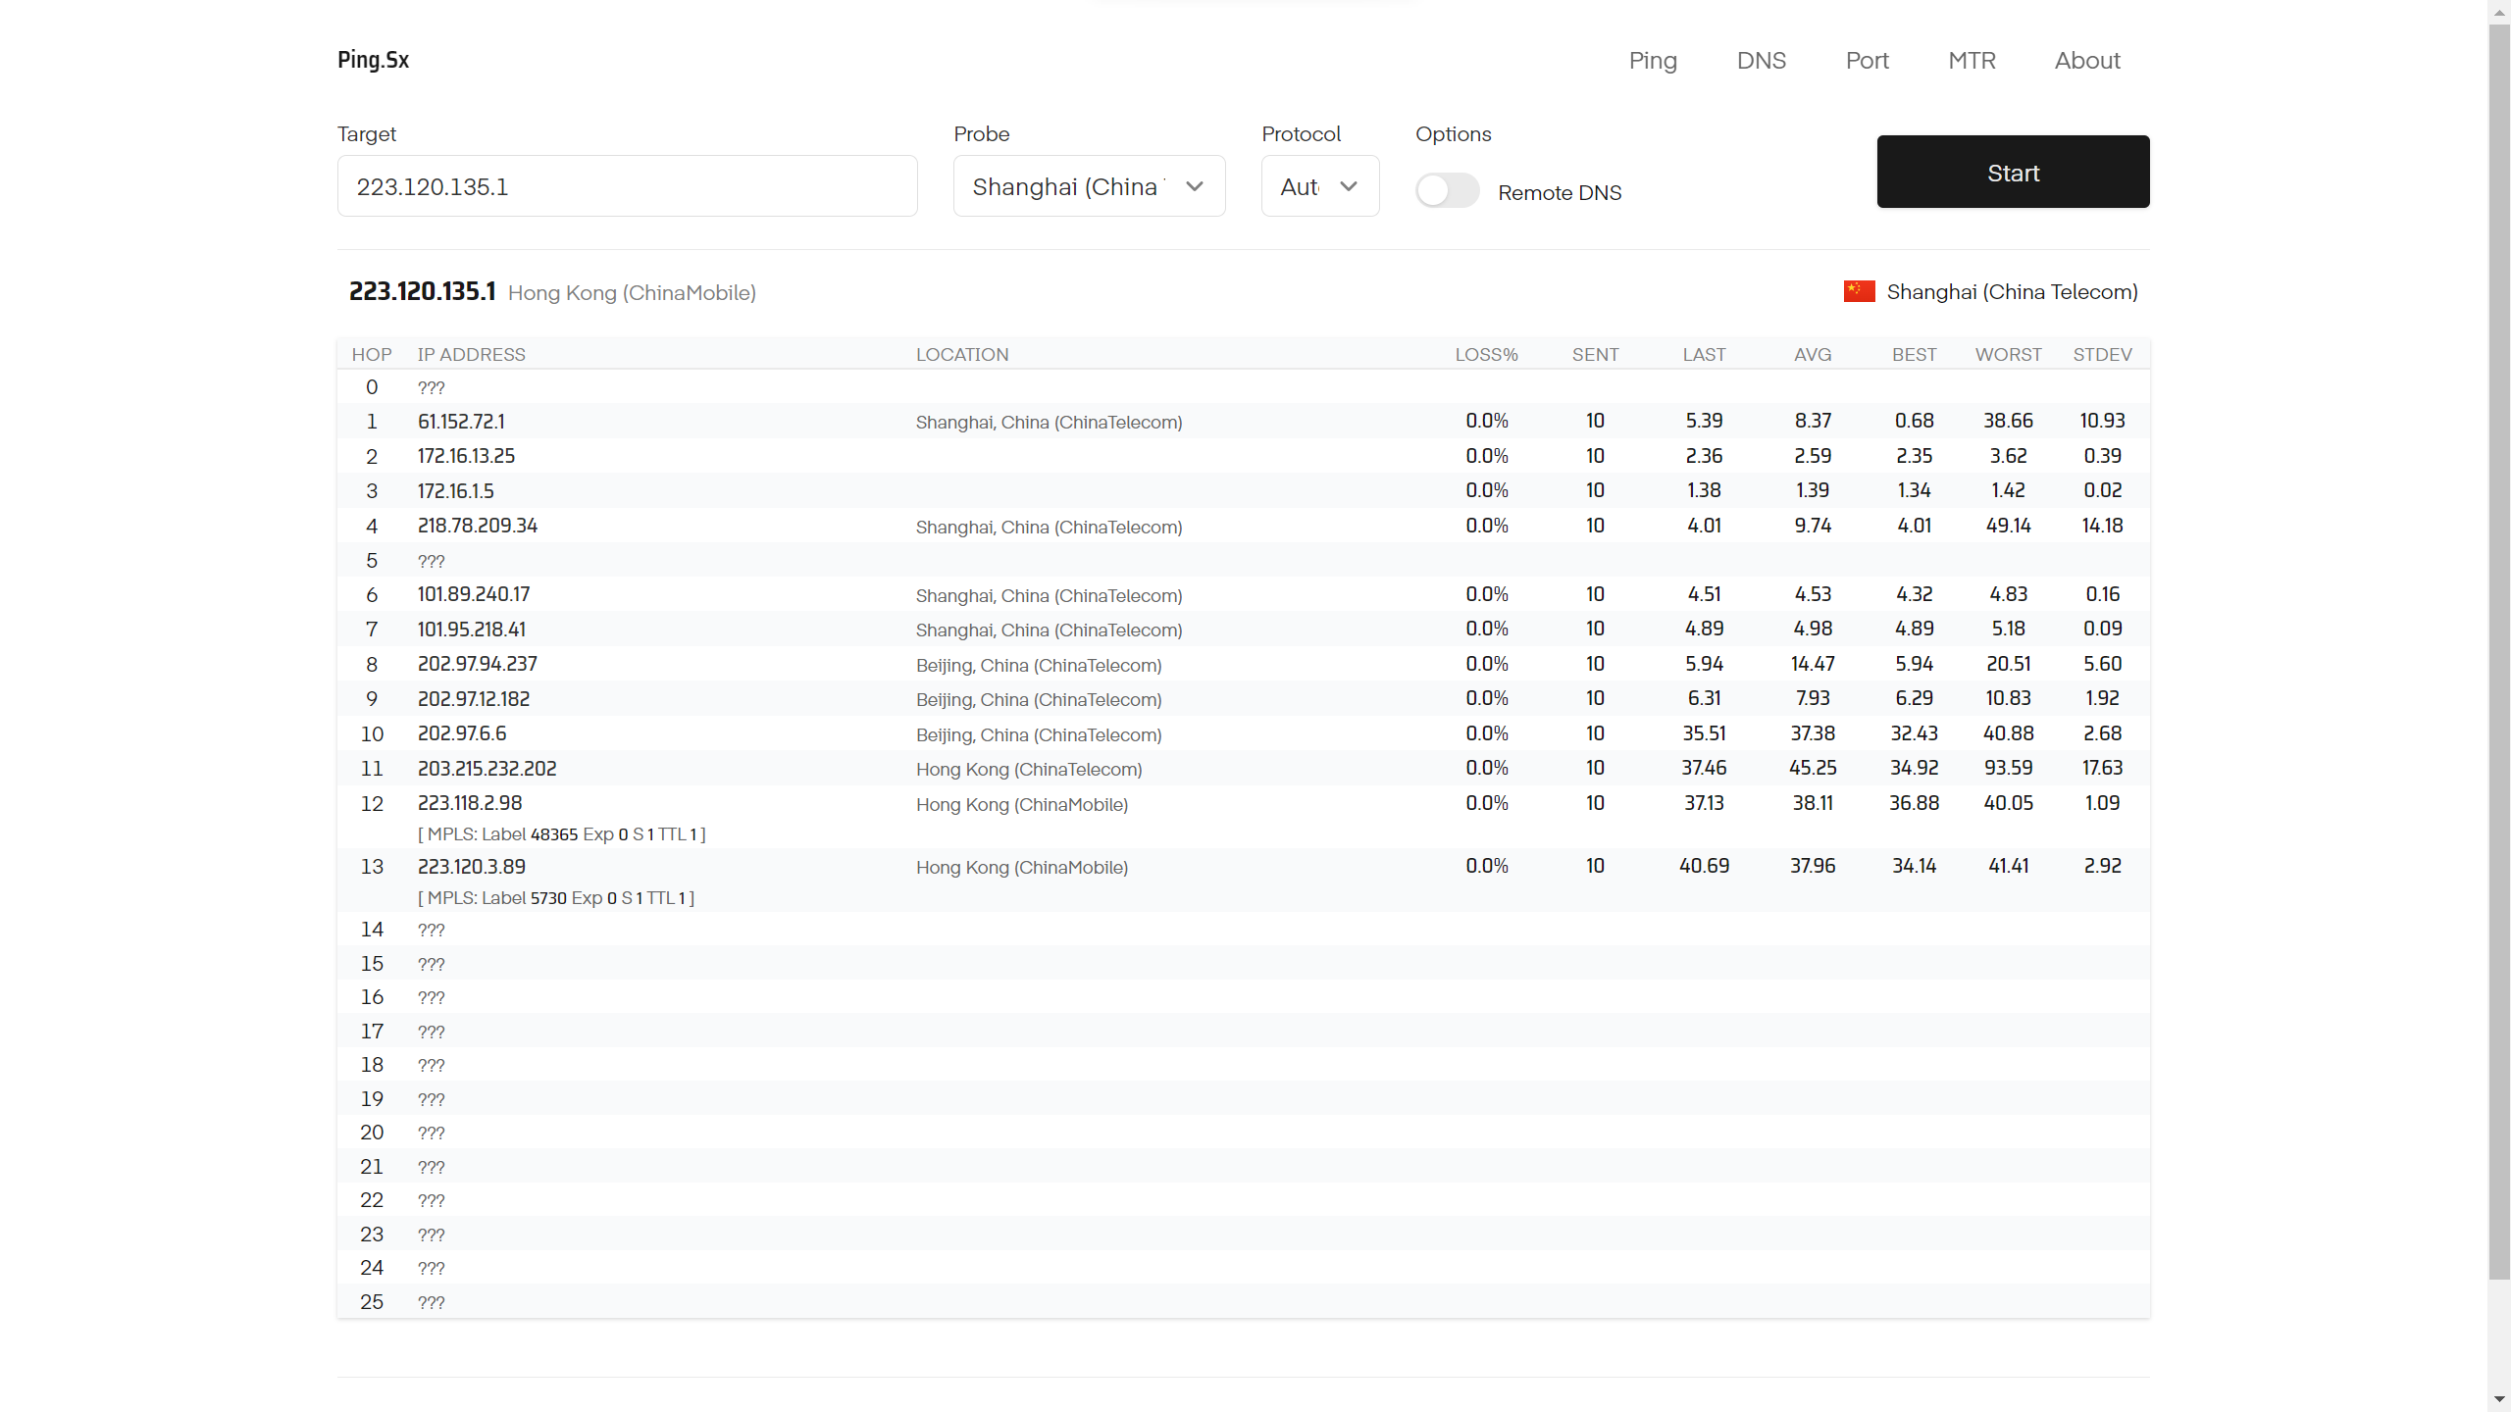Select the MTR navigation item

[1972, 61]
